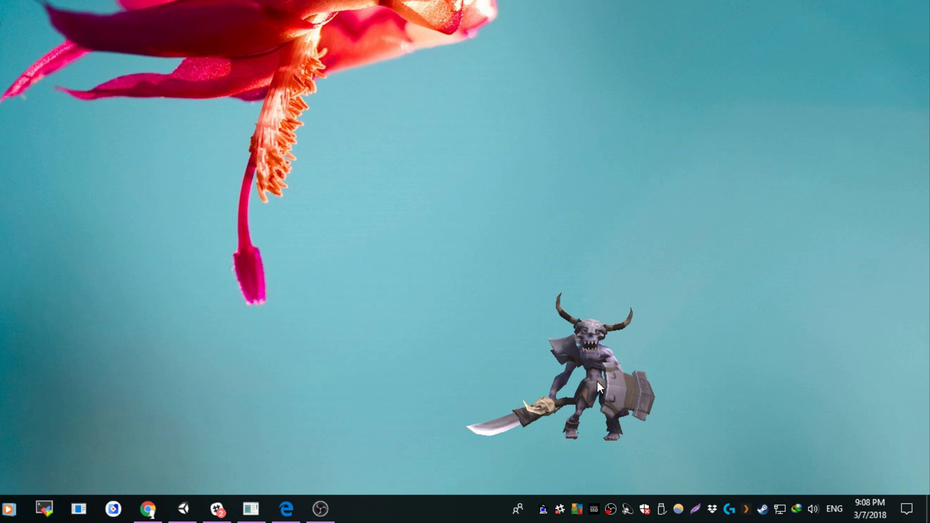Switch input language via ENG indicator
Viewport: 930px width, 523px height.
click(835, 509)
